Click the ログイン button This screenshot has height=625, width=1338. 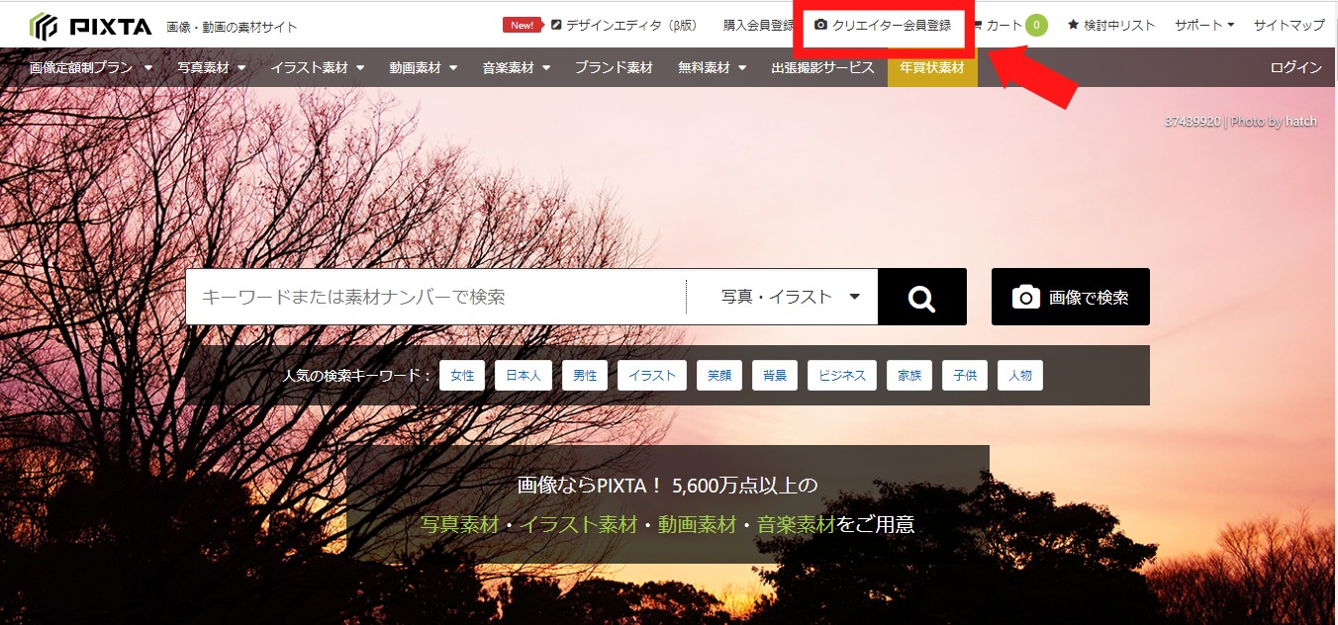pyautogui.click(x=1298, y=67)
